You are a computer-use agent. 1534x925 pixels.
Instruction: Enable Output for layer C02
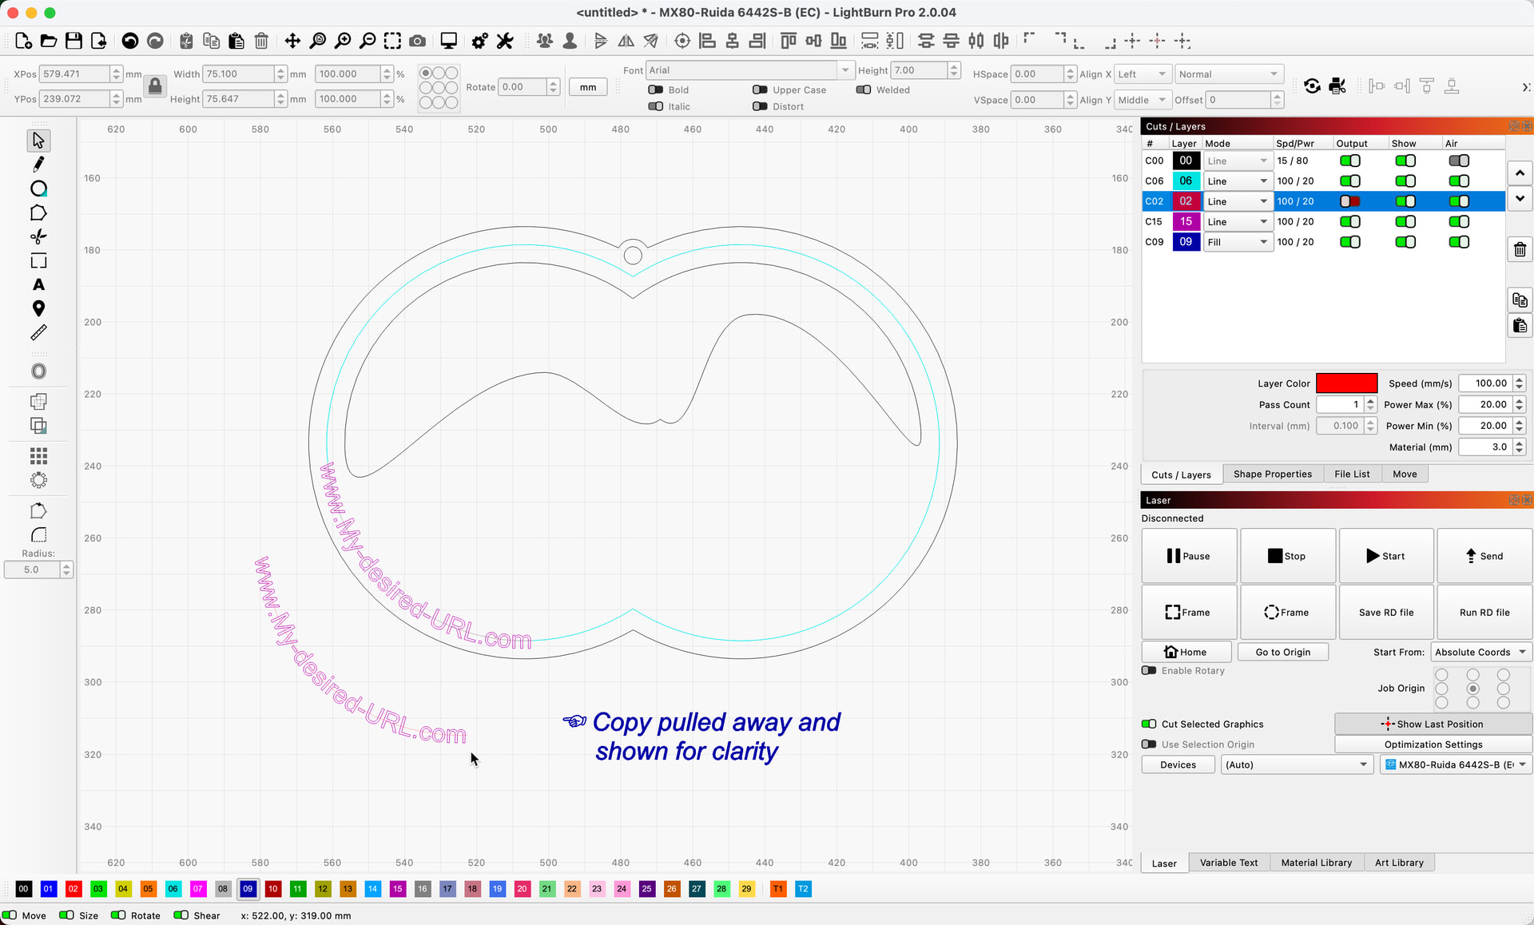(x=1349, y=201)
